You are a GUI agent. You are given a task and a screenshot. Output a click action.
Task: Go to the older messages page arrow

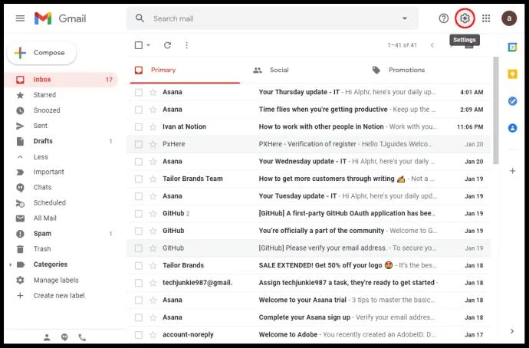click(x=452, y=45)
